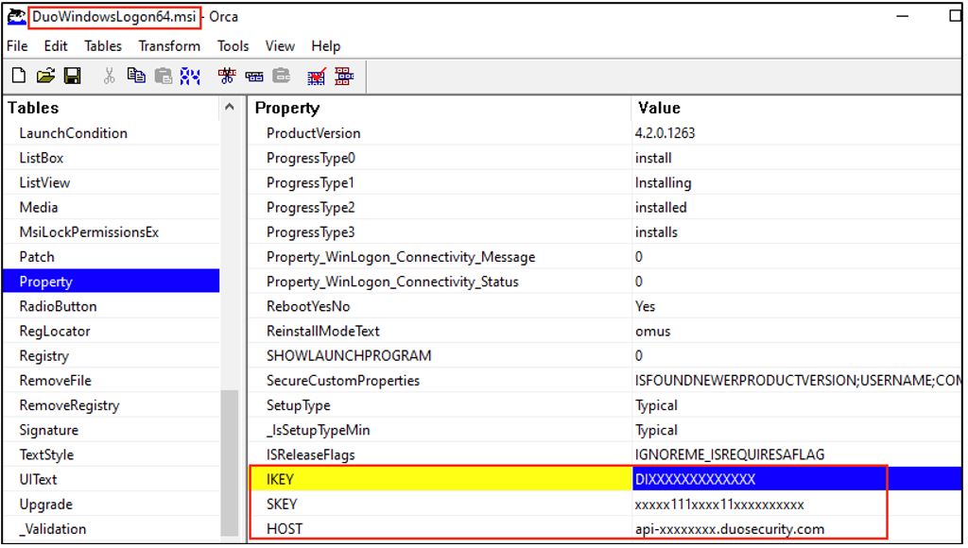968x548 pixels.
Task: Click the Copy Row icon
Action: [254, 76]
